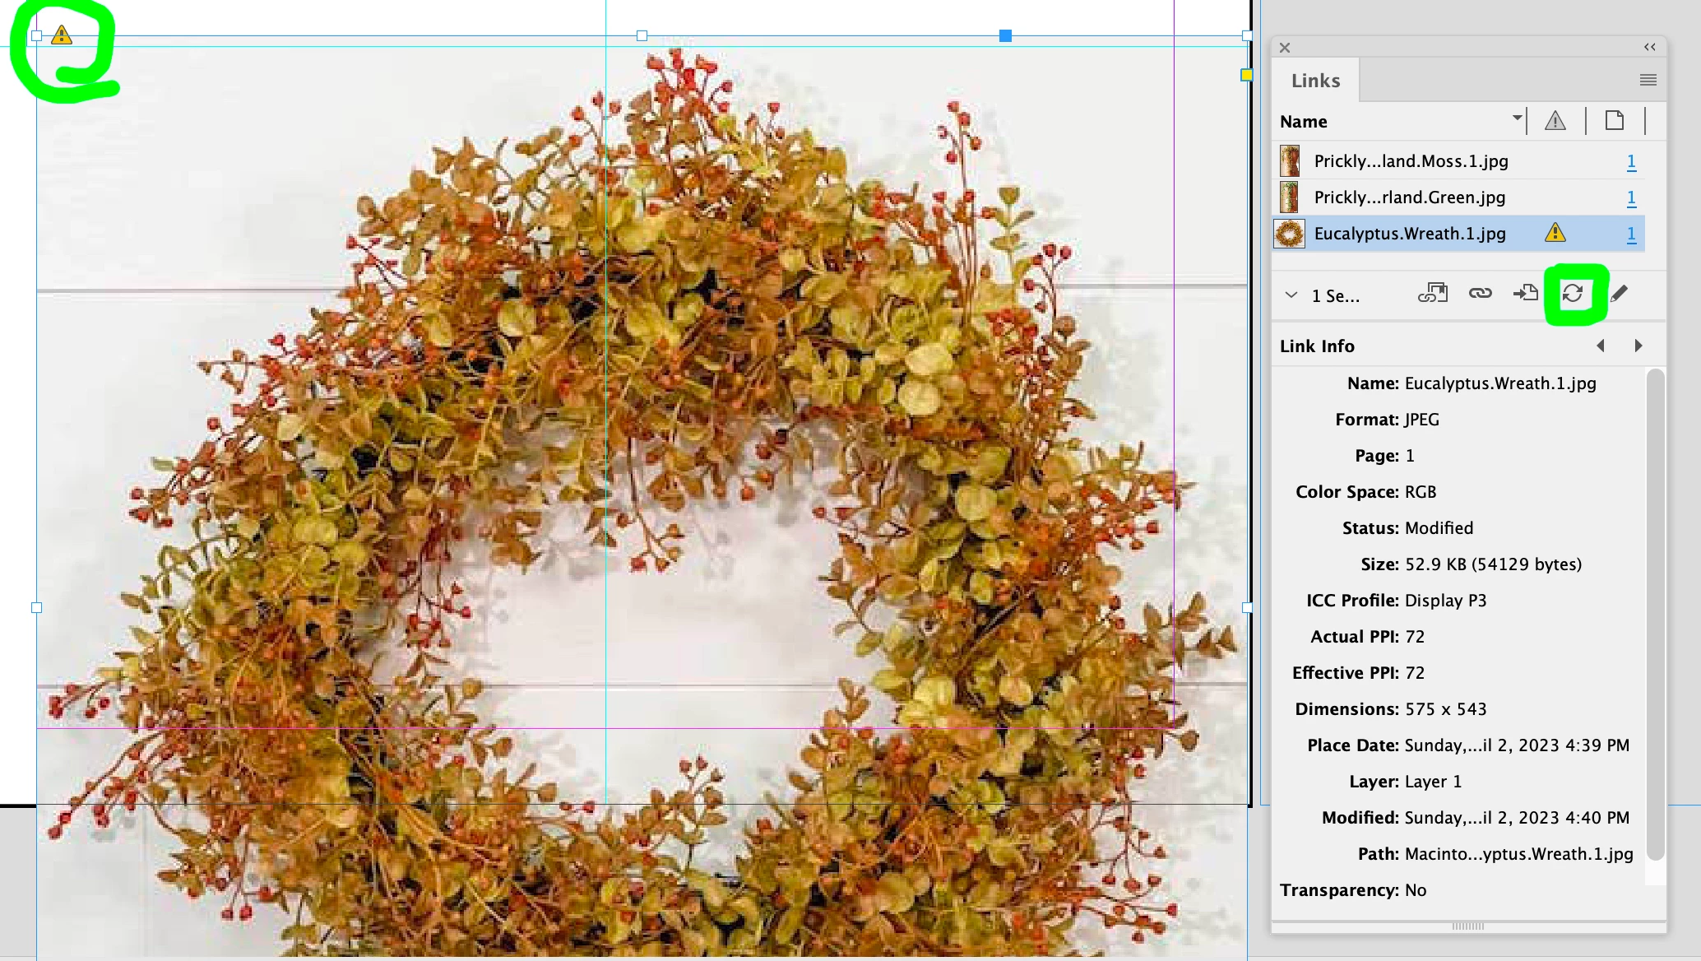Click the Link Info vertical scrollbar
The image size is (1701, 961).
(x=1655, y=613)
